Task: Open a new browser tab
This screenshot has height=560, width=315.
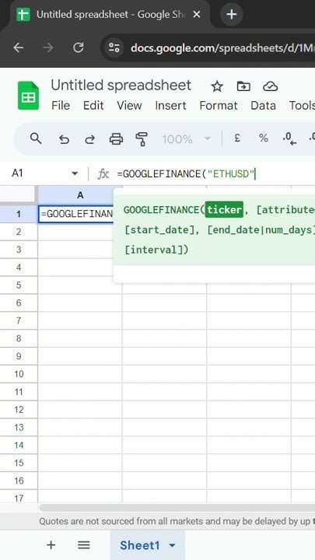Action: tap(232, 14)
